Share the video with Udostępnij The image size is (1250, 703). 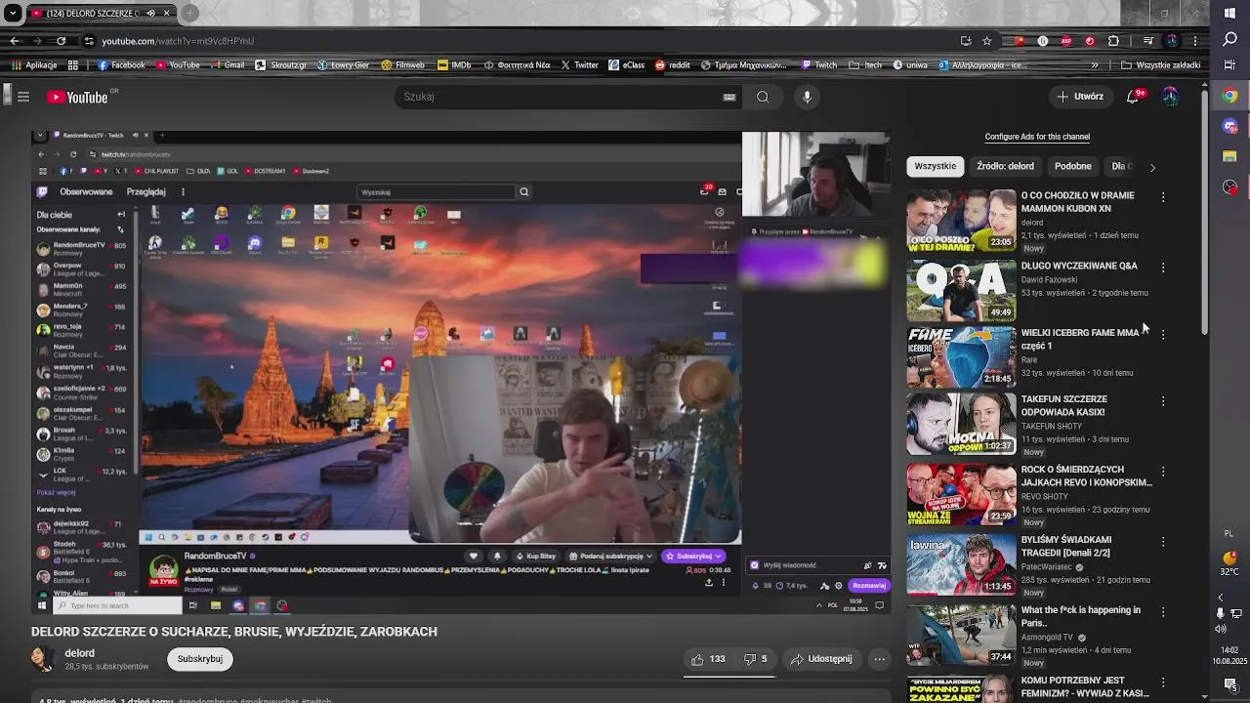pyautogui.click(x=821, y=659)
